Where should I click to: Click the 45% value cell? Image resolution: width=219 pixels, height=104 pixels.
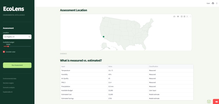point(128,75)
